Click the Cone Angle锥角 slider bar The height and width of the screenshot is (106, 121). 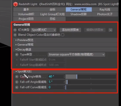91,77
